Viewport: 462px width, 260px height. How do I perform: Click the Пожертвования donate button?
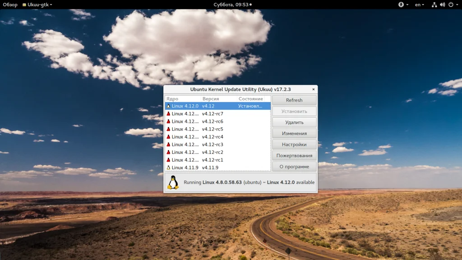click(x=294, y=155)
